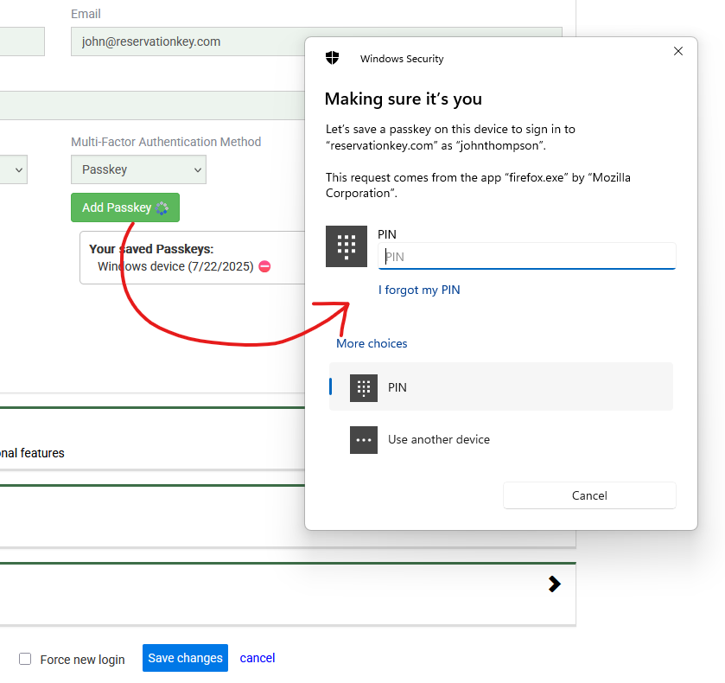Click the key icon on Add Passkey button
Image resolution: width=725 pixels, height=683 pixels.
163,207
